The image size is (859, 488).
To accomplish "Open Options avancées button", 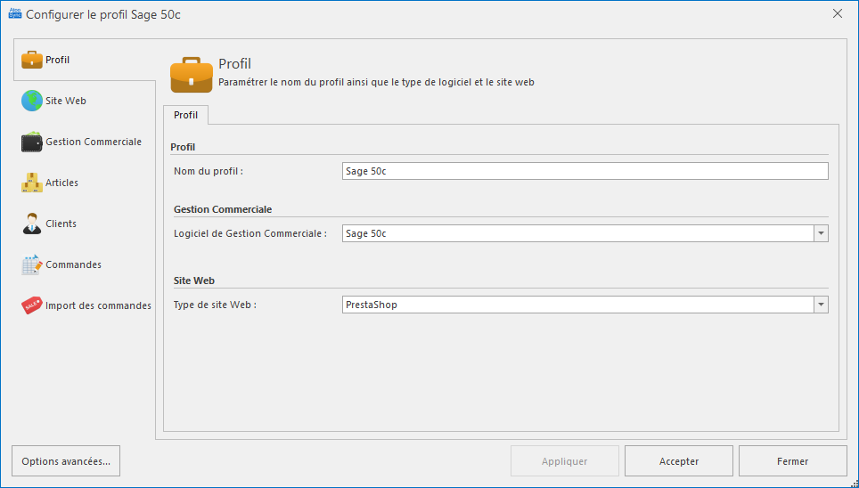I will click(x=66, y=461).
